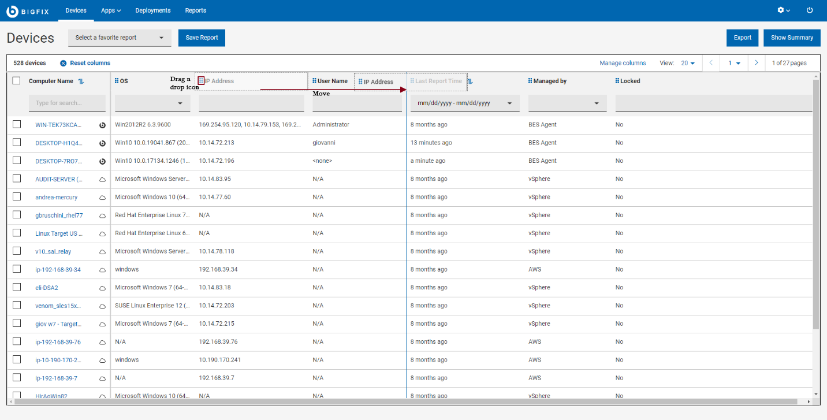Image resolution: width=827 pixels, height=420 pixels.
Task: Open the OS filter dropdown
Action: tap(152, 103)
